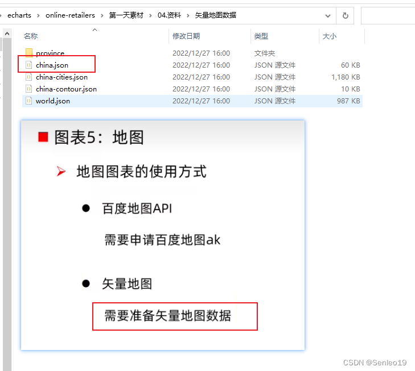This screenshot has height=371, width=415.
Task: Click the 10 KB size cell
Action: point(351,89)
